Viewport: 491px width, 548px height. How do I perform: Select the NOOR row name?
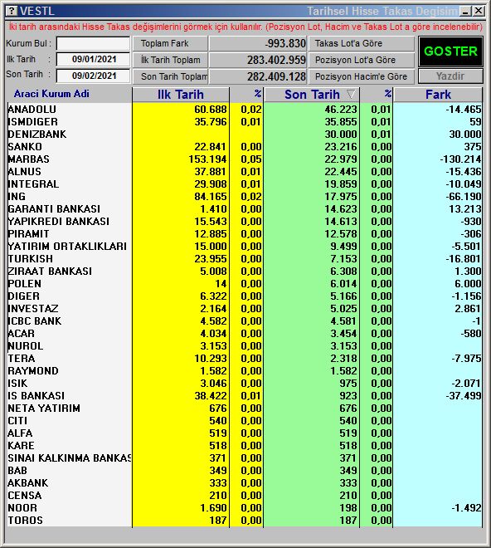click(22, 508)
